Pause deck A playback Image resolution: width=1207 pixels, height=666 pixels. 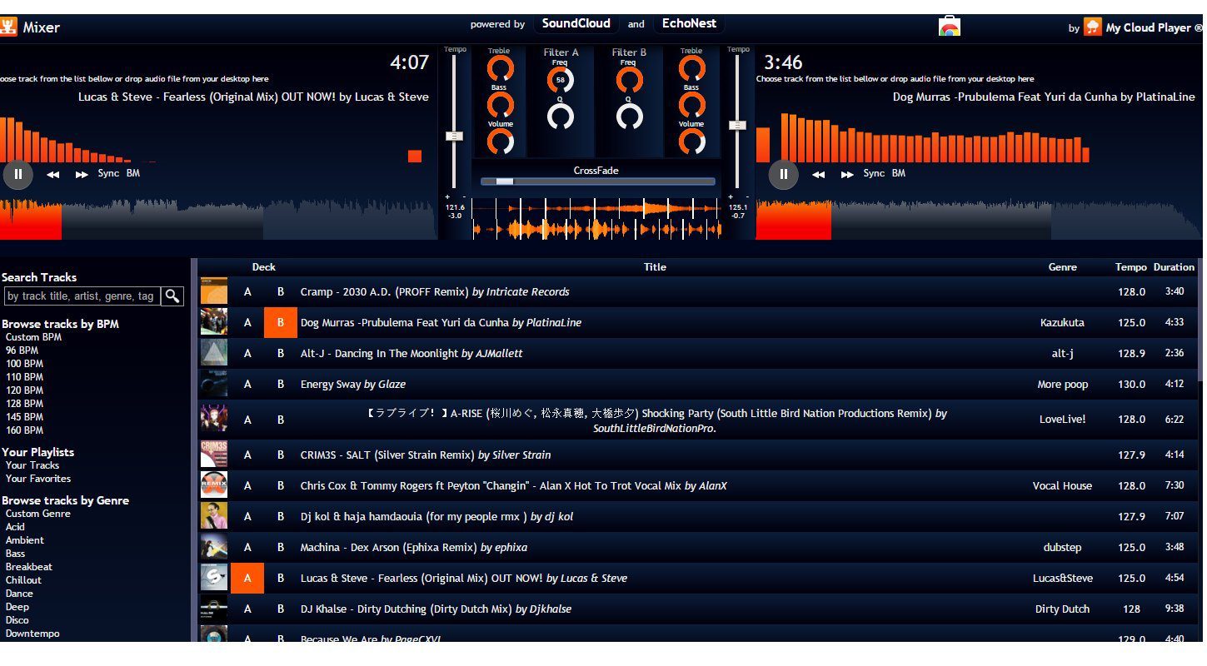click(x=17, y=174)
